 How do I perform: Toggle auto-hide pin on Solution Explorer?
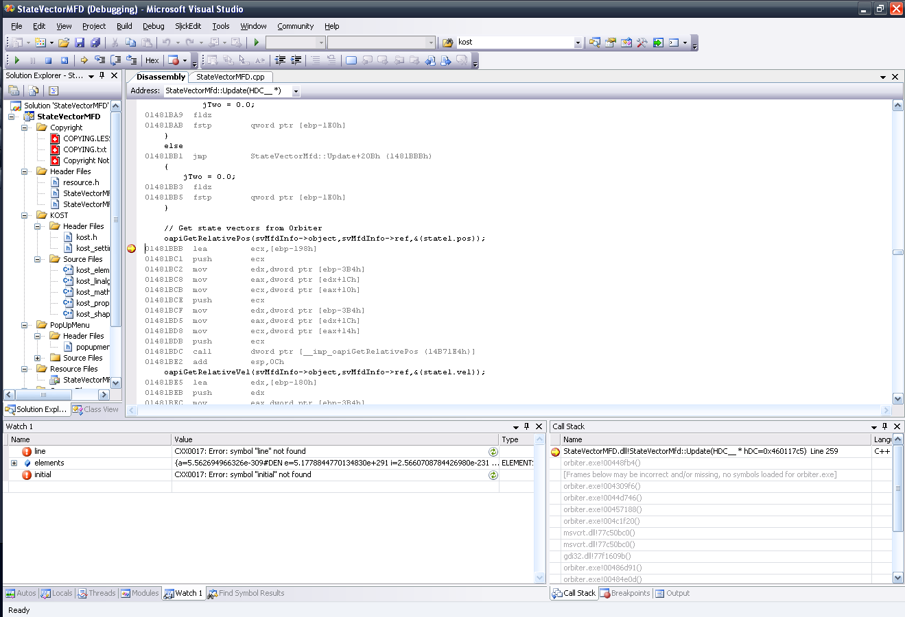click(102, 75)
